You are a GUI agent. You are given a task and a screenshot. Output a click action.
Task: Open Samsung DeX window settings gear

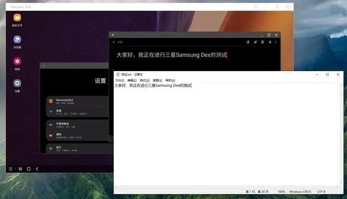click(255, 7)
